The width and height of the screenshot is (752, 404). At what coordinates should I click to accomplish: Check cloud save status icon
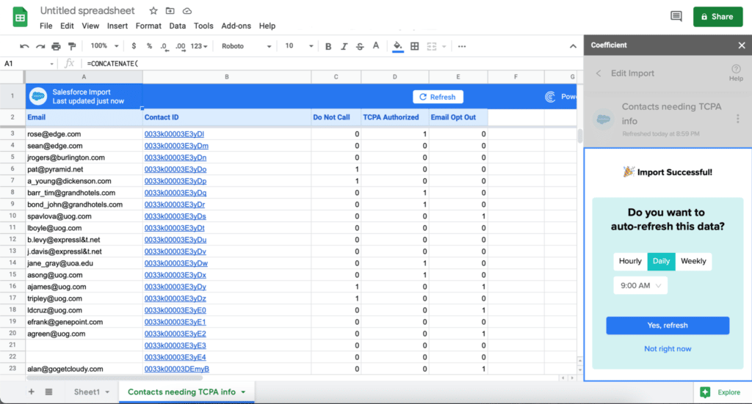coord(187,10)
